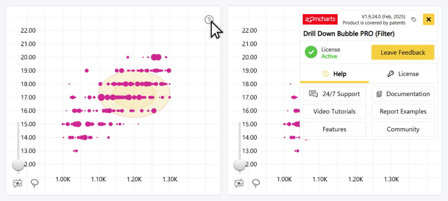Viewport: 448px width, 201px height.
Task: Switch to the Help tab
Action: pyautogui.click(x=335, y=74)
